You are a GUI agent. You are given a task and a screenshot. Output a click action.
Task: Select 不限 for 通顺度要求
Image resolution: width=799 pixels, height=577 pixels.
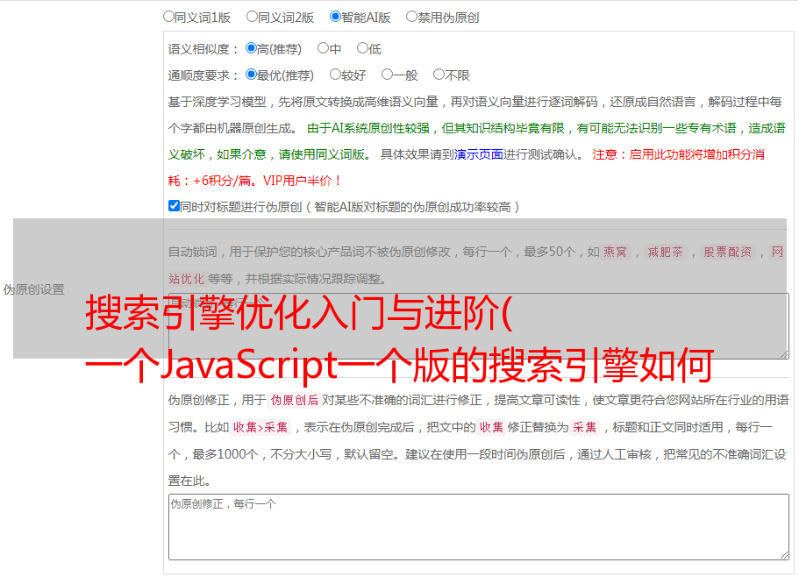point(439,75)
